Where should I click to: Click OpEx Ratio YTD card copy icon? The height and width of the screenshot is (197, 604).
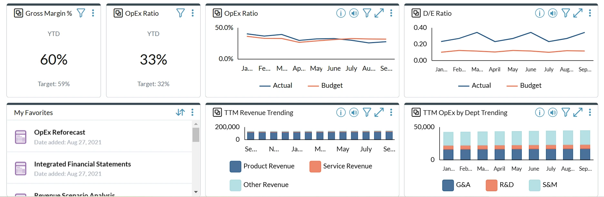pyautogui.click(x=118, y=13)
